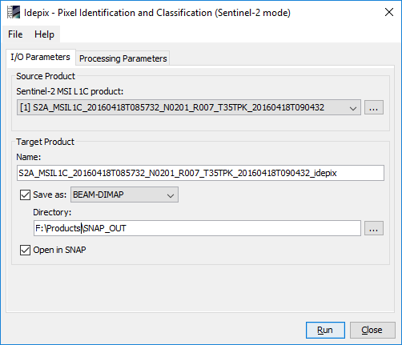
Task: Browse for output directory with ellipsis button
Action: click(374, 228)
